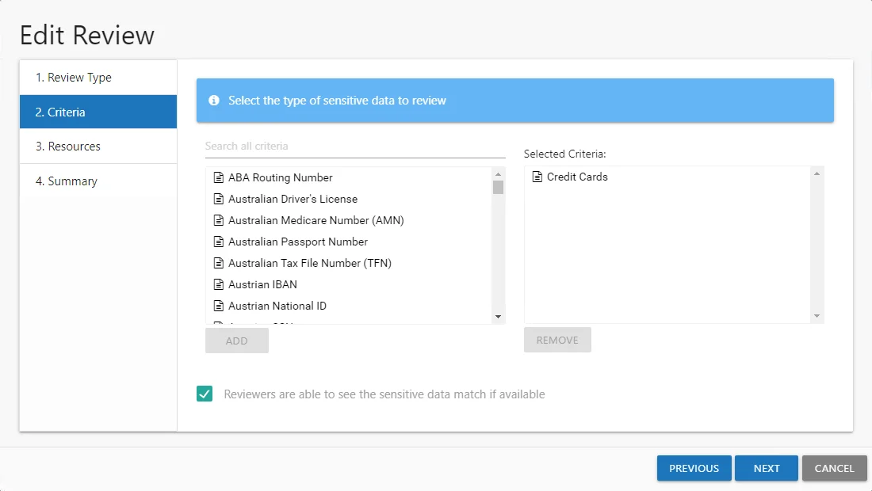Click the document icon beside Austrian National ID

(219, 306)
